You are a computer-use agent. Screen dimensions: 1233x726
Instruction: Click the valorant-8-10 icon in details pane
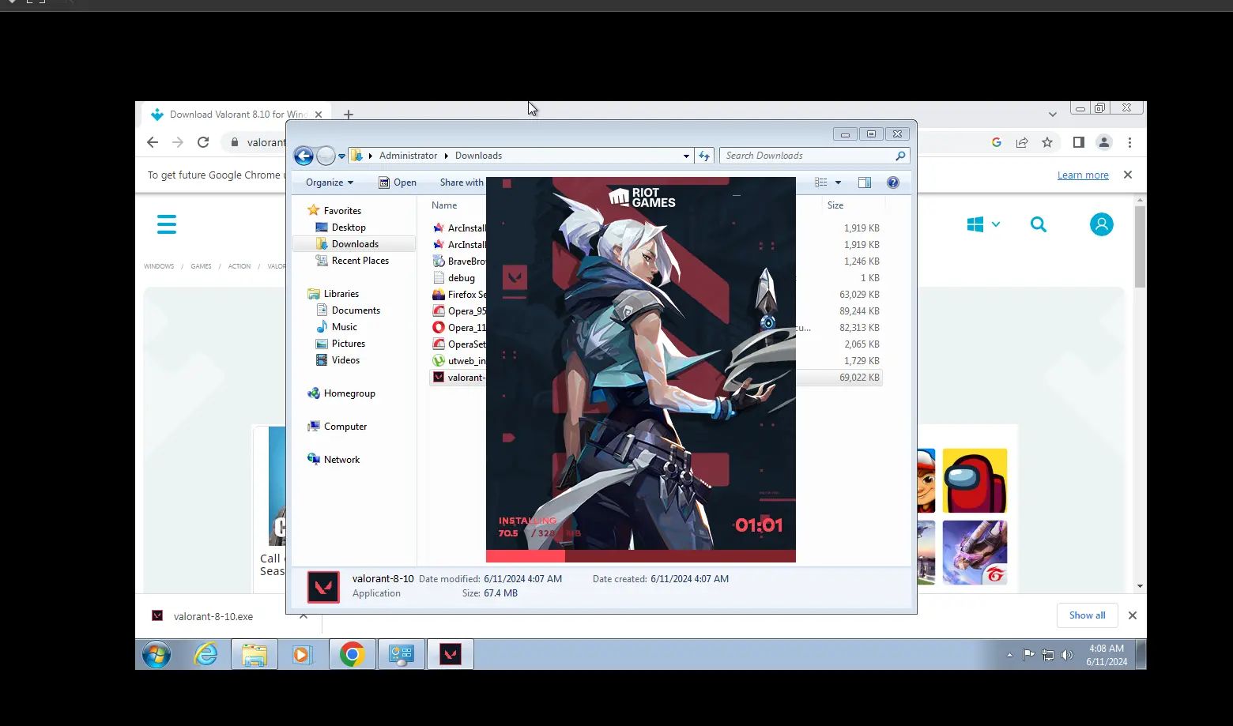[323, 587]
